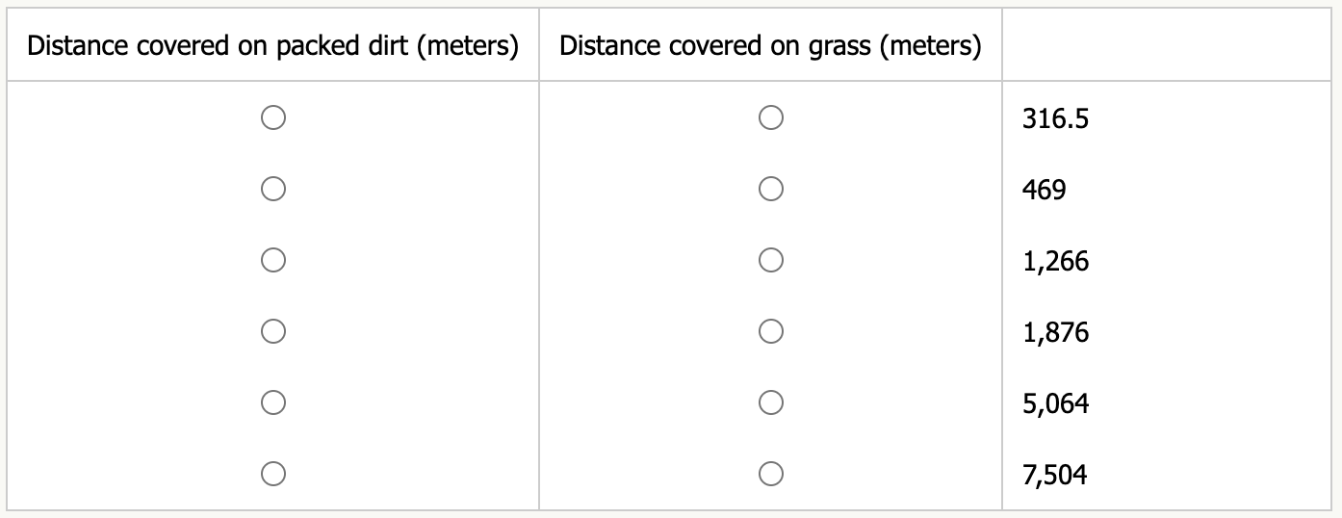Viewport: 1342px width, 518px height.
Task: Click the 5,064 value label
Action: tap(1055, 403)
